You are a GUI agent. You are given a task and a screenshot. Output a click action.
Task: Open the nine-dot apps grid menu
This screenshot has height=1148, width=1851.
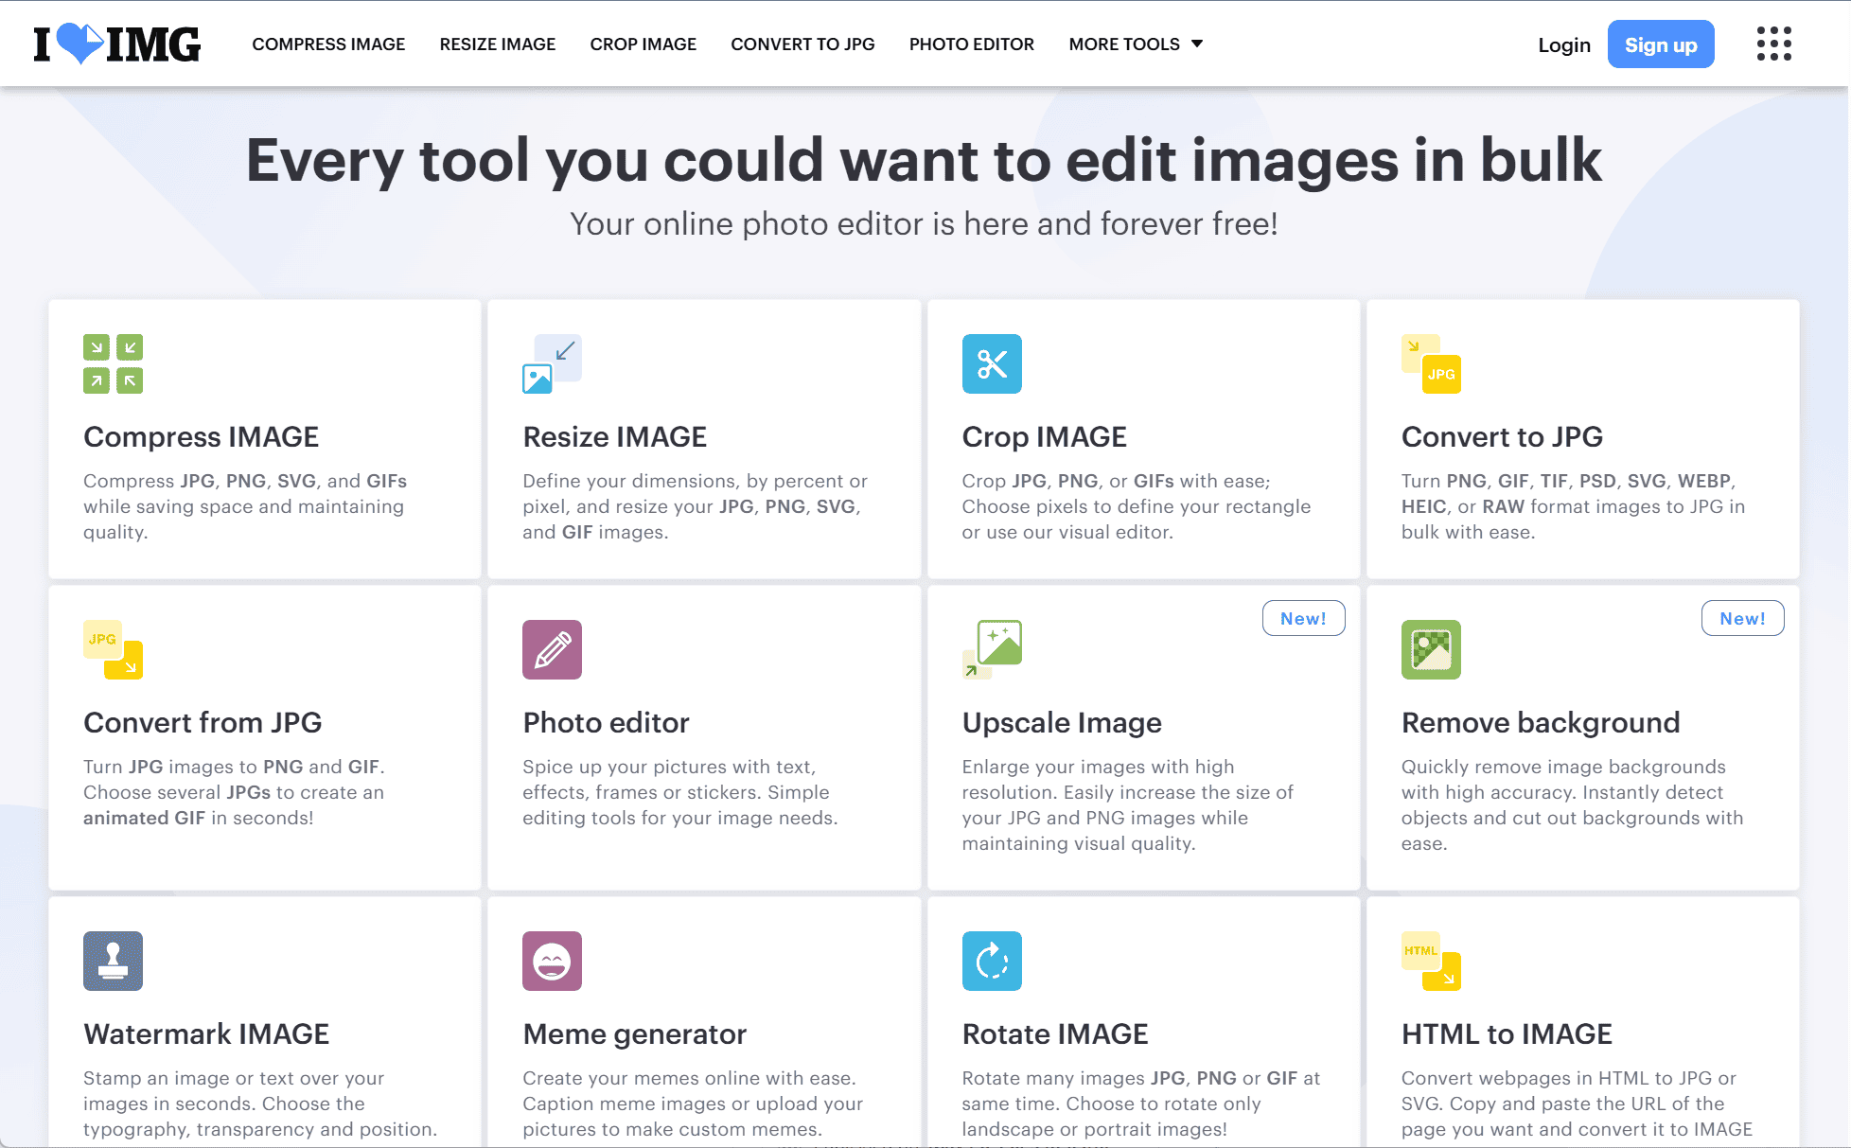click(1773, 44)
